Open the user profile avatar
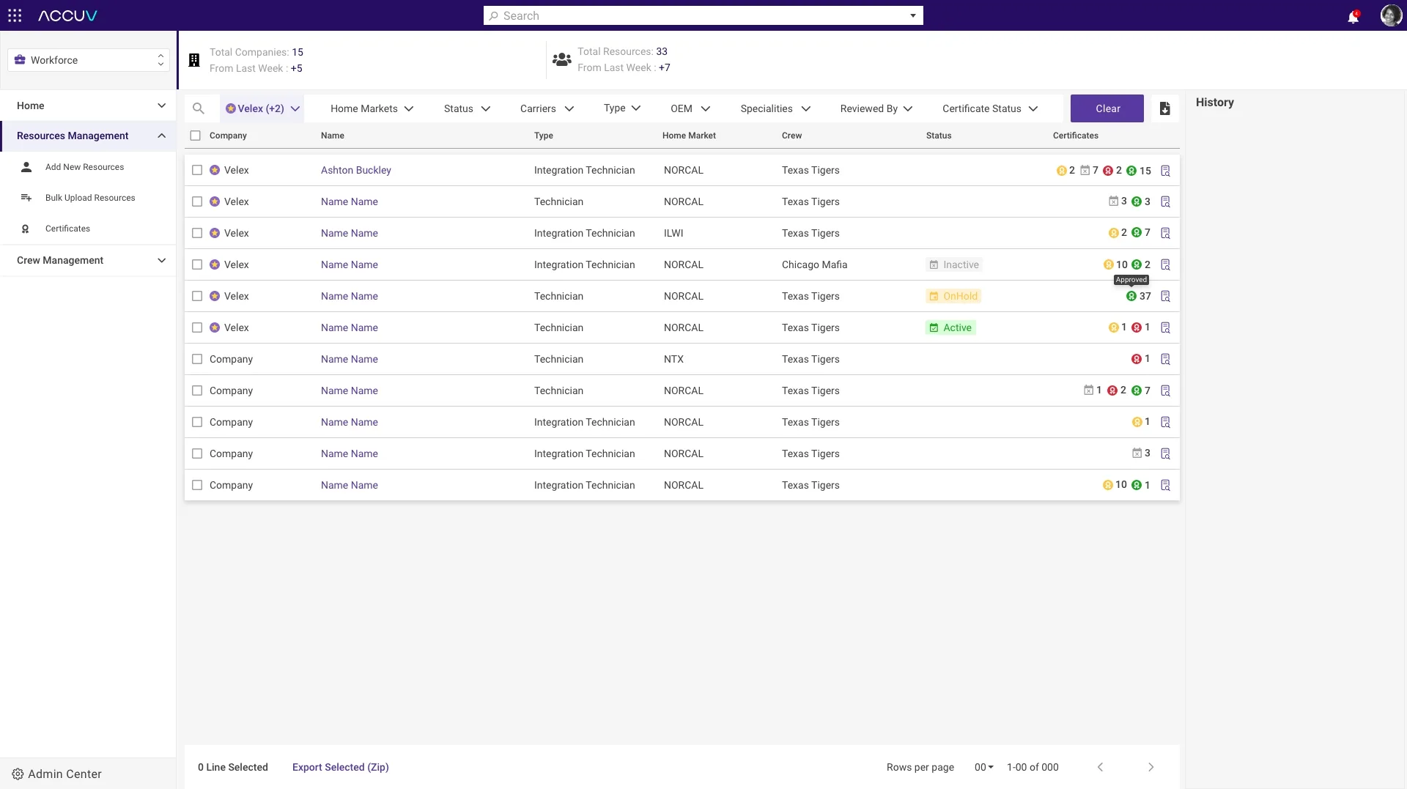 1390,15
